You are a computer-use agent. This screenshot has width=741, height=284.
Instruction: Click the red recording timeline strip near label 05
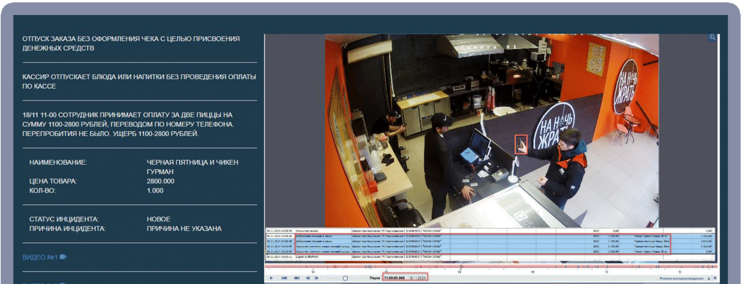533,267
